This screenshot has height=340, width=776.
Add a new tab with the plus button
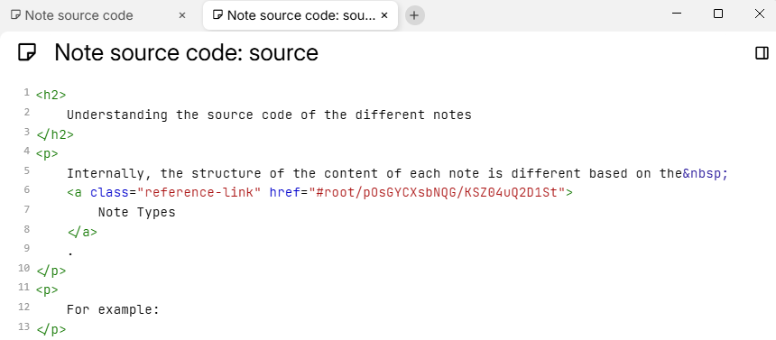coord(414,15)
